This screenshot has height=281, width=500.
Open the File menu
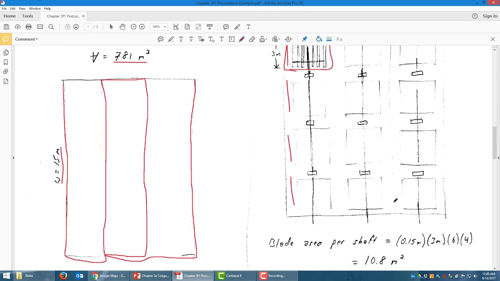click(4, 9)
